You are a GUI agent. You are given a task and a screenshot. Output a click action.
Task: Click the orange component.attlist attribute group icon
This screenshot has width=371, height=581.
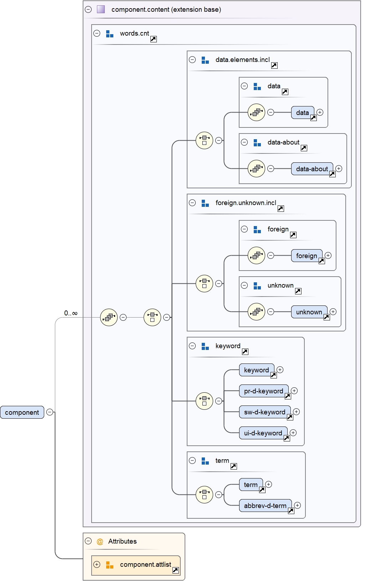[110, 565]
